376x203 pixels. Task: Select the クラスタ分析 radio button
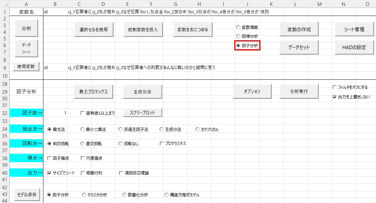click(x=84, y=195)
